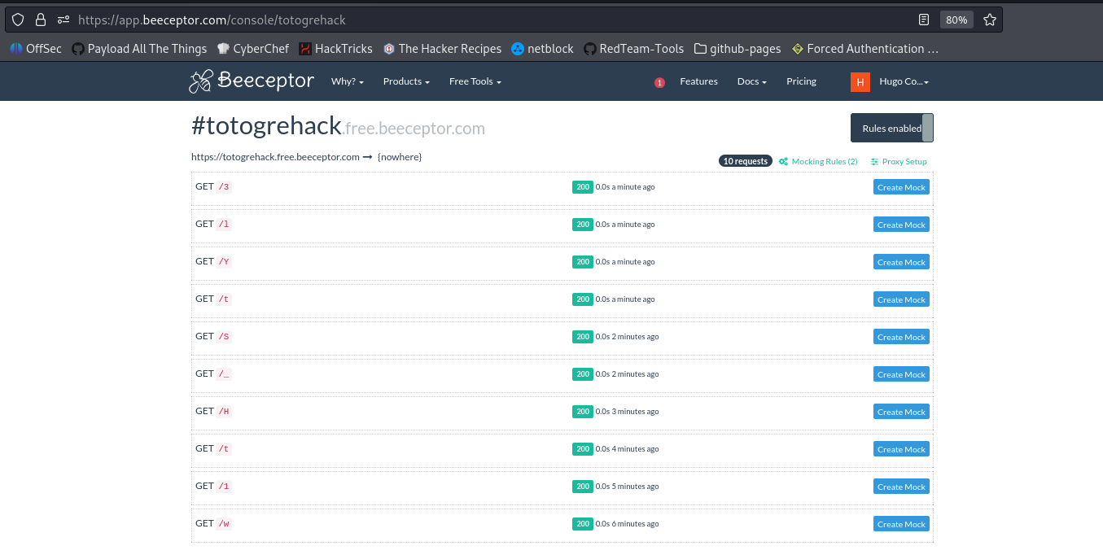Toggle the Rules enabled switch

892,128
